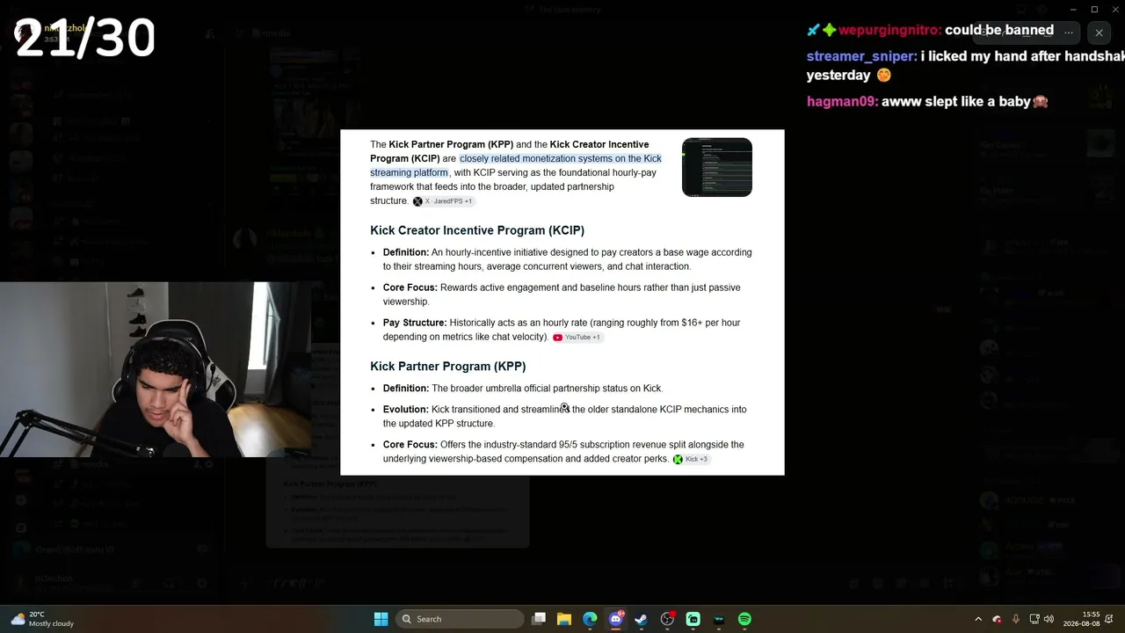Open the dark screenshot thumbnail in the answer
1125x633 pixels.
pos(717,167)
